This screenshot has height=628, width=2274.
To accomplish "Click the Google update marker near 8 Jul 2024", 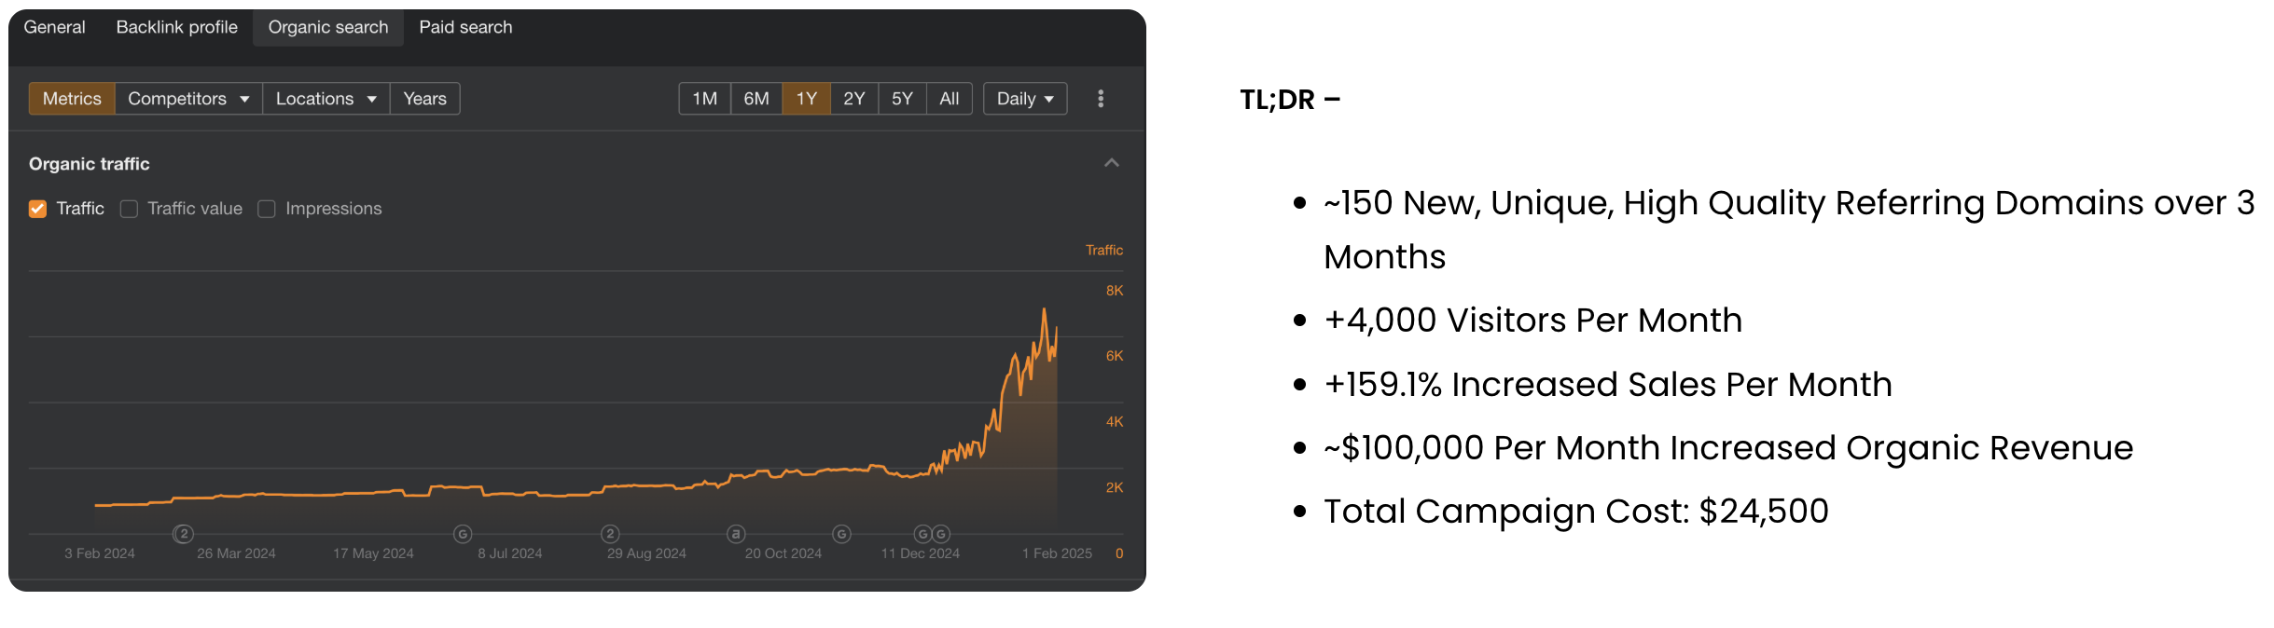I will [x=463, y=534].
